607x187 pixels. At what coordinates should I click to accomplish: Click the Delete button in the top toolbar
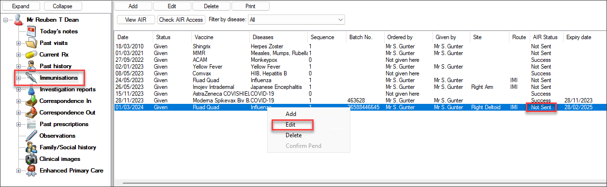tap(211, 6)
